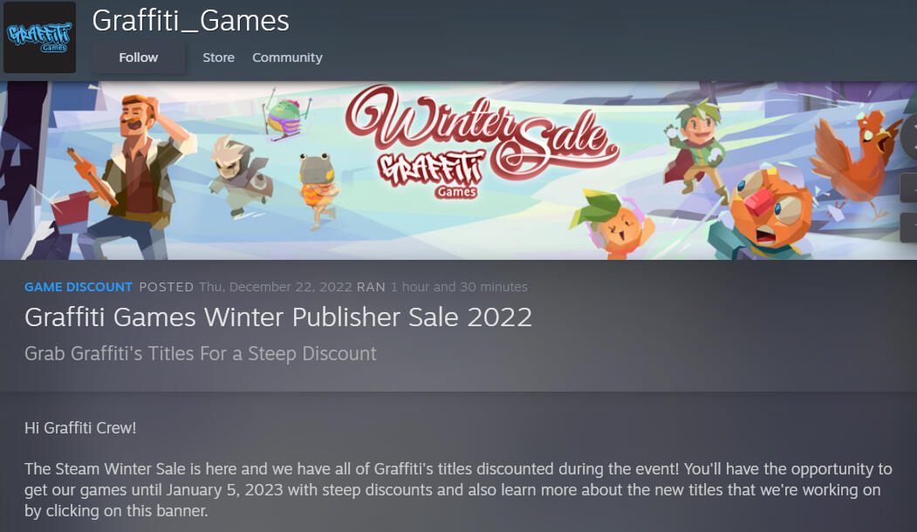The width and height of the screenshot is (917, 532).
Task: Click the green-haired boy throwing a snowball
Action: click(696, 145)
